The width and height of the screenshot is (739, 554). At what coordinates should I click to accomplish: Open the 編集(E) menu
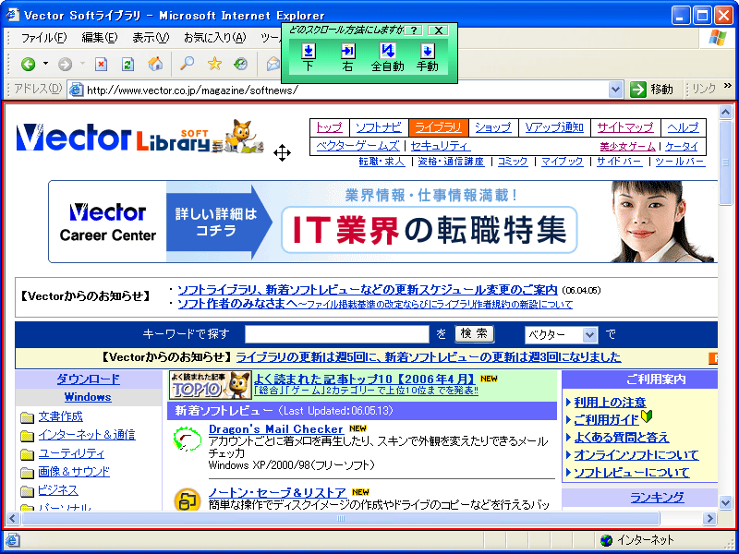pos(100,38)
